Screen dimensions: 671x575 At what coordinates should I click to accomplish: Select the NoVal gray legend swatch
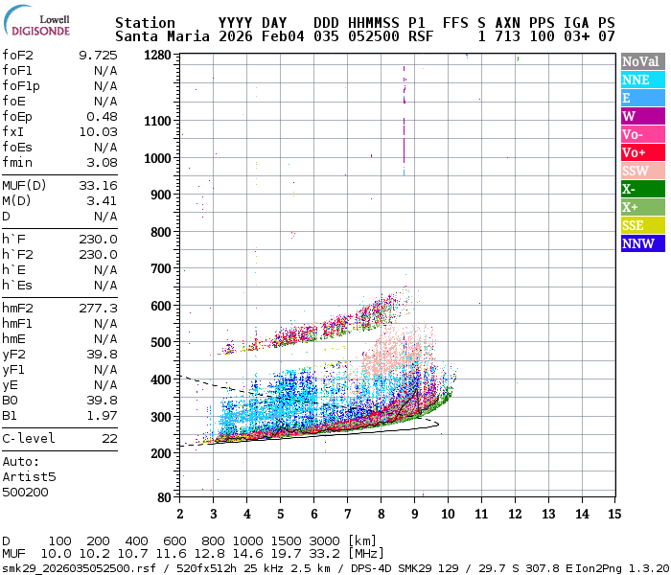tap(642, 61)
